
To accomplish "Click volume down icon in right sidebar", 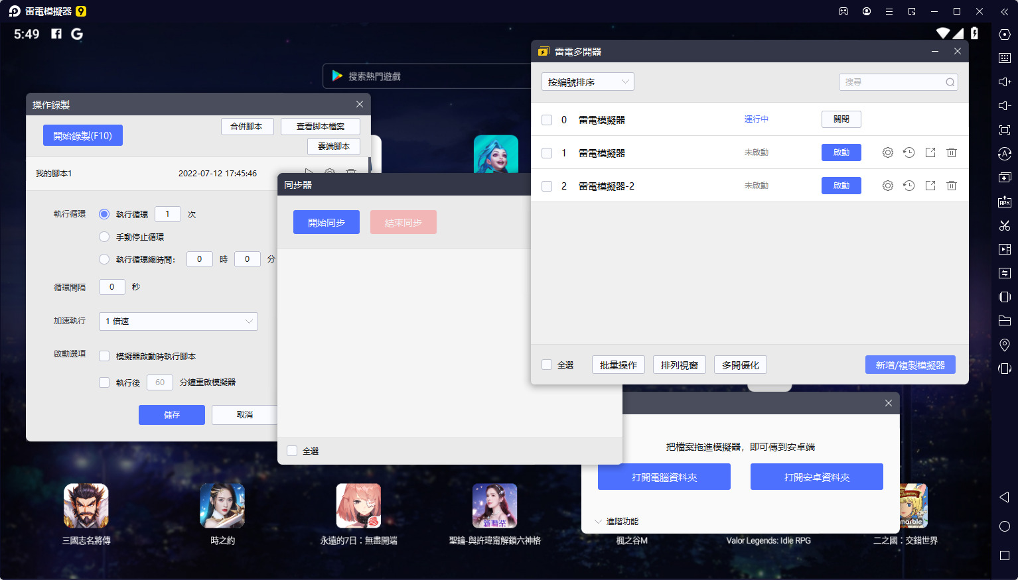I will coord(1005,106).
